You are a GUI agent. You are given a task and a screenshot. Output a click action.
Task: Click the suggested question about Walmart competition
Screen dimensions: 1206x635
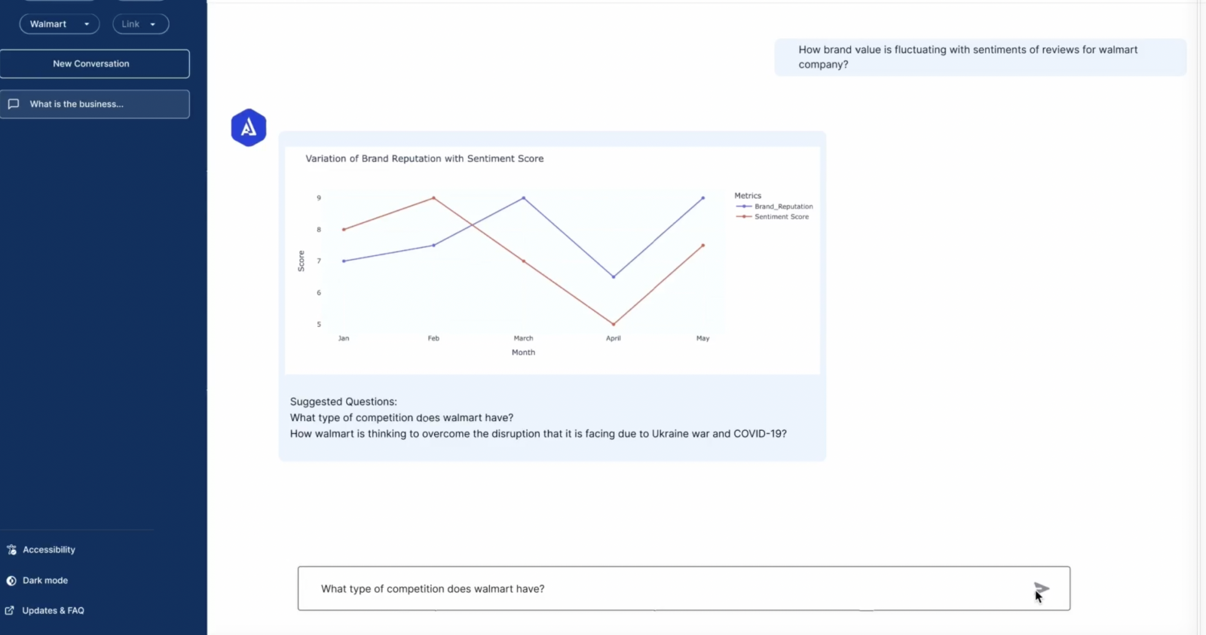coord(402,417)
